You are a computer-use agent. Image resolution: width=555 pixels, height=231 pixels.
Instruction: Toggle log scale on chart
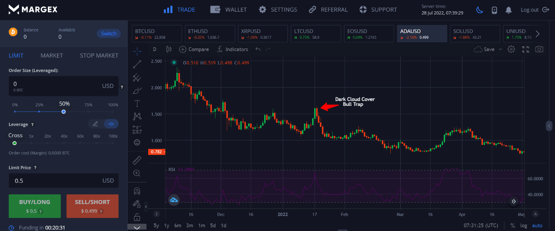(523, 226)
